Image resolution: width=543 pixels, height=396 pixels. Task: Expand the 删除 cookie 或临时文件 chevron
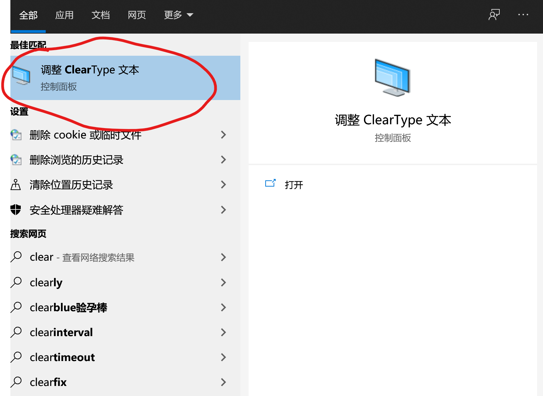pyautogui.click(x=223, y=135)
